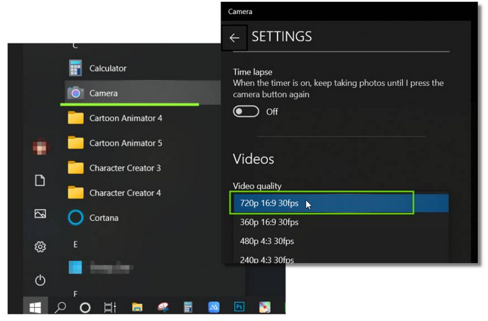Launch the Camera app icon
The image size is (488, 321).
tap(76, 93)
